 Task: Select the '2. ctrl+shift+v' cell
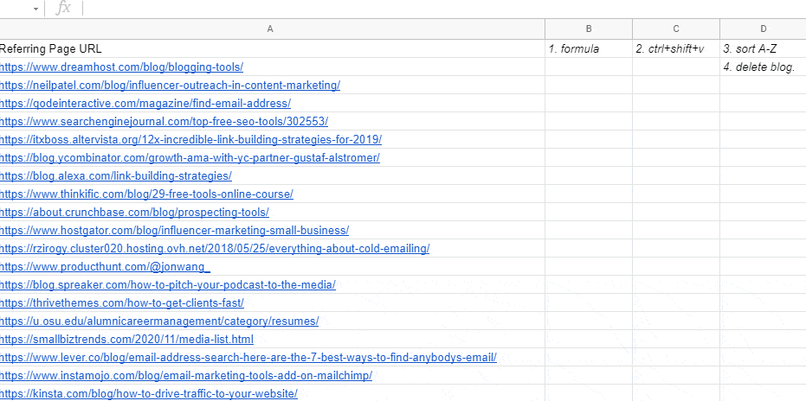pyautogui.click(x=676, y=48)
